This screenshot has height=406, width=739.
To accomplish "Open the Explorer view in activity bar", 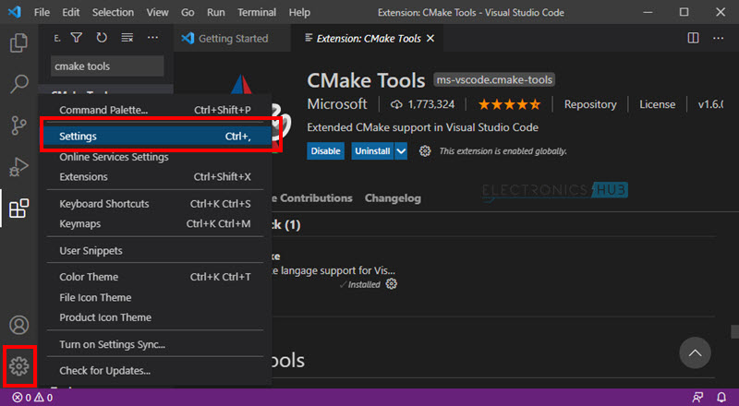I will click(18, 43).
